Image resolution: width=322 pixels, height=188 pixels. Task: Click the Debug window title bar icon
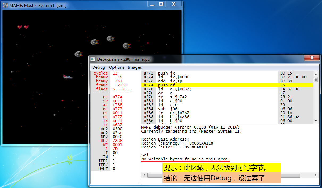[93, 59]
